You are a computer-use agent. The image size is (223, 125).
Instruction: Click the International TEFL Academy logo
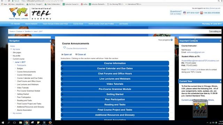coord(30,14)
